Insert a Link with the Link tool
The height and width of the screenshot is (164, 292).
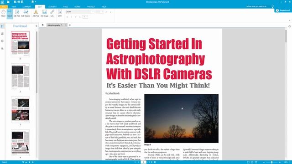tap(52, 13)
